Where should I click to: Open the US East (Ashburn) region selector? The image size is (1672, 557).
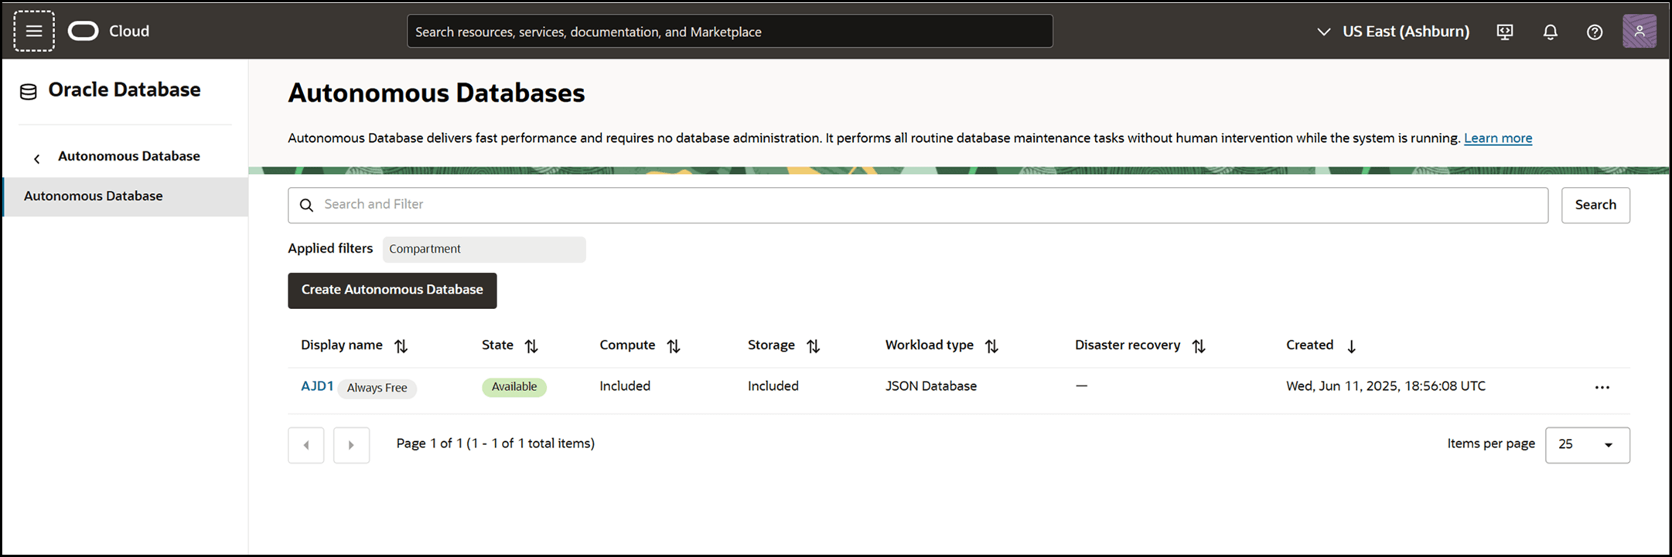(x=1393, y=32)
